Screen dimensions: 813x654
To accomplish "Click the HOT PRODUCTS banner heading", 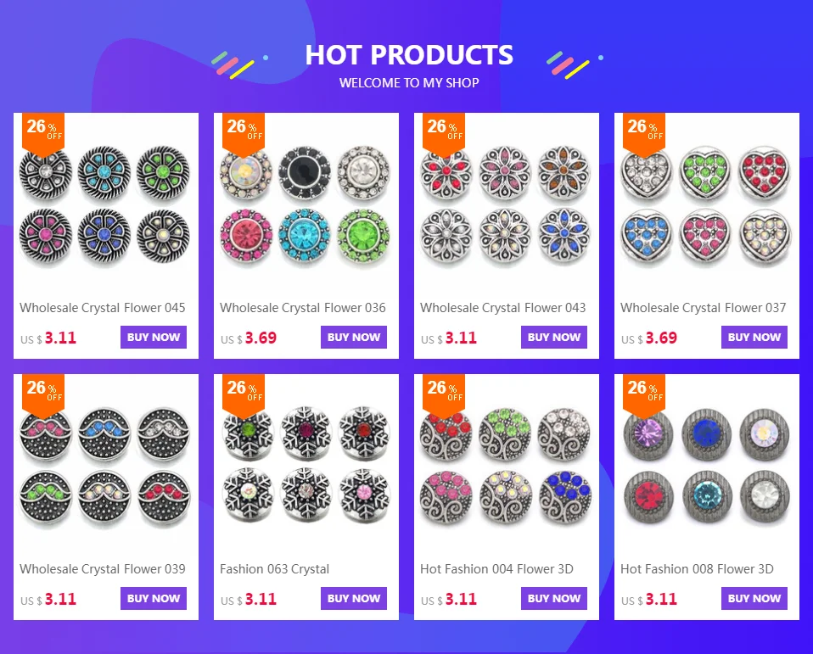I will pos(409,55).
